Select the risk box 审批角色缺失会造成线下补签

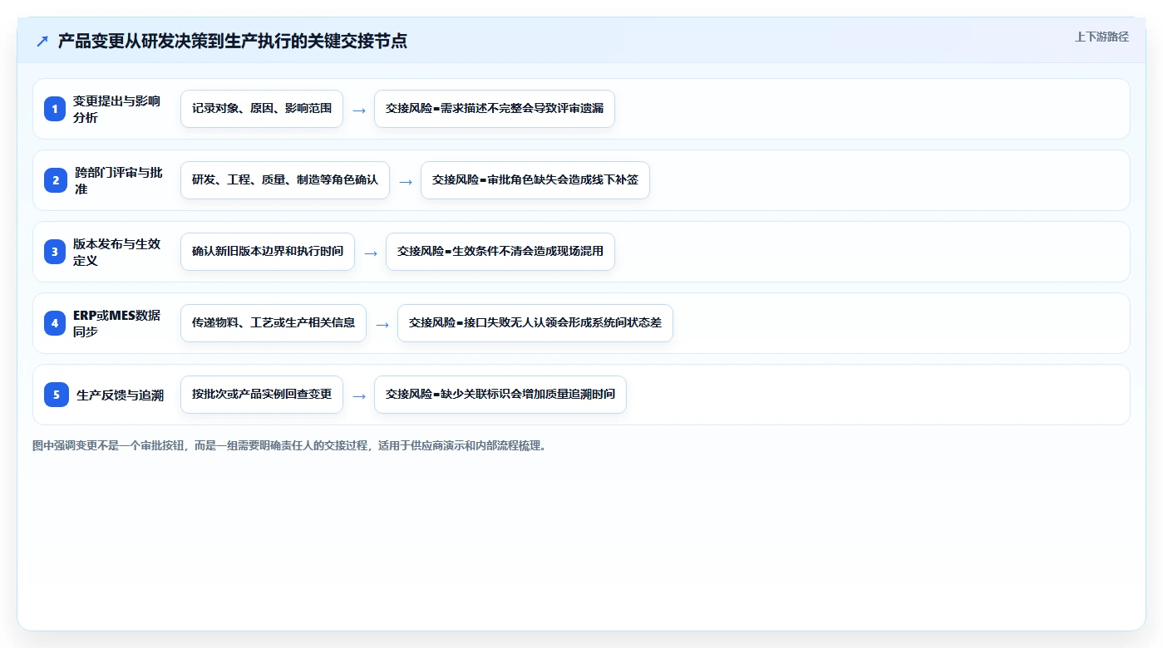click(535, 180)
